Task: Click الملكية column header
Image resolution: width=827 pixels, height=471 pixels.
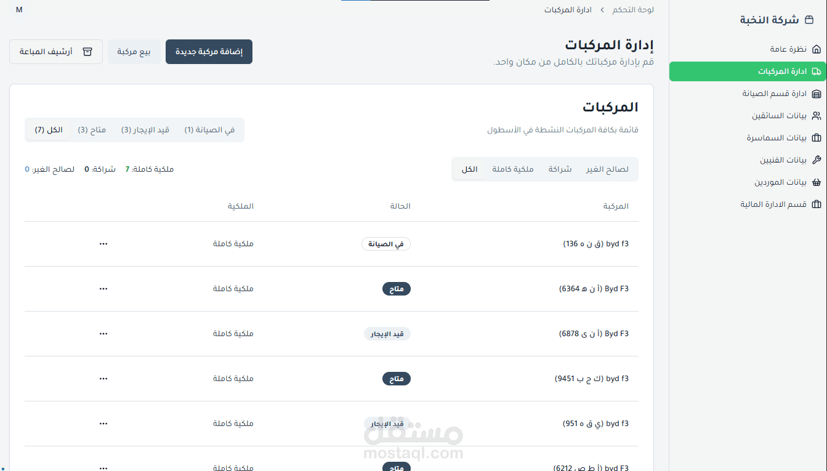Action: click(241, 206)
